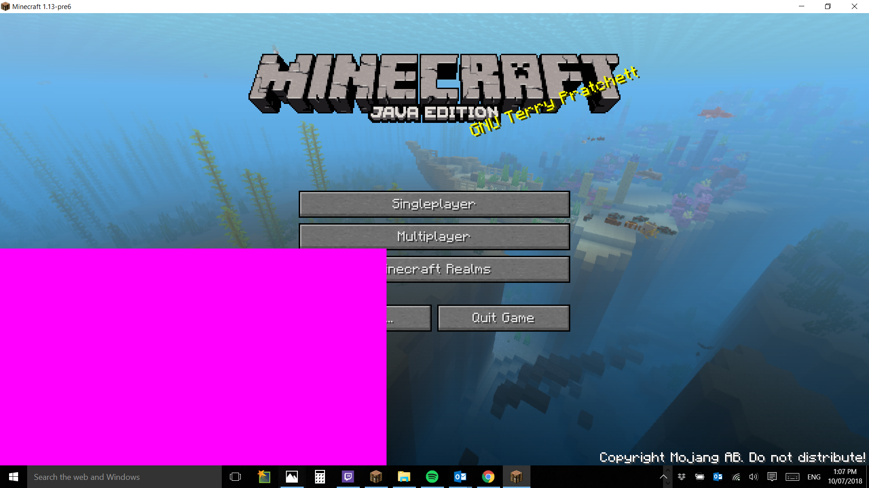This screenshot has width=869, height=488.
Task: Click the Singleplayer button
Action: tap(434, 204)
